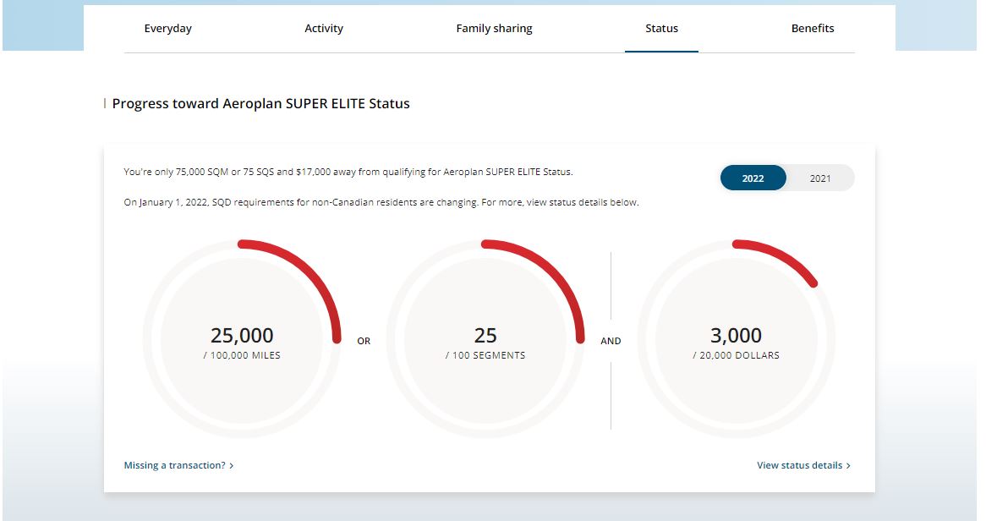Click the 3,000 dollars progress ring
Viewport: 986px width, 521px height.
point(737,338)
